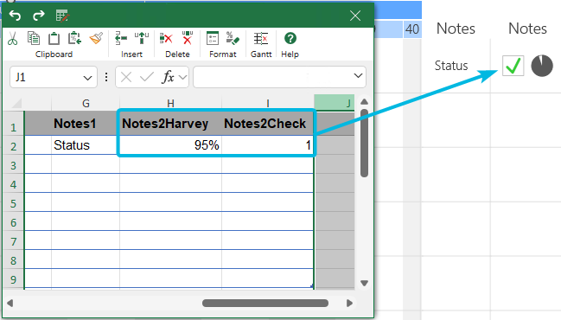Expand the formula bar with its chevron
The height and width of the screenshot is (320, 561).
358,76
